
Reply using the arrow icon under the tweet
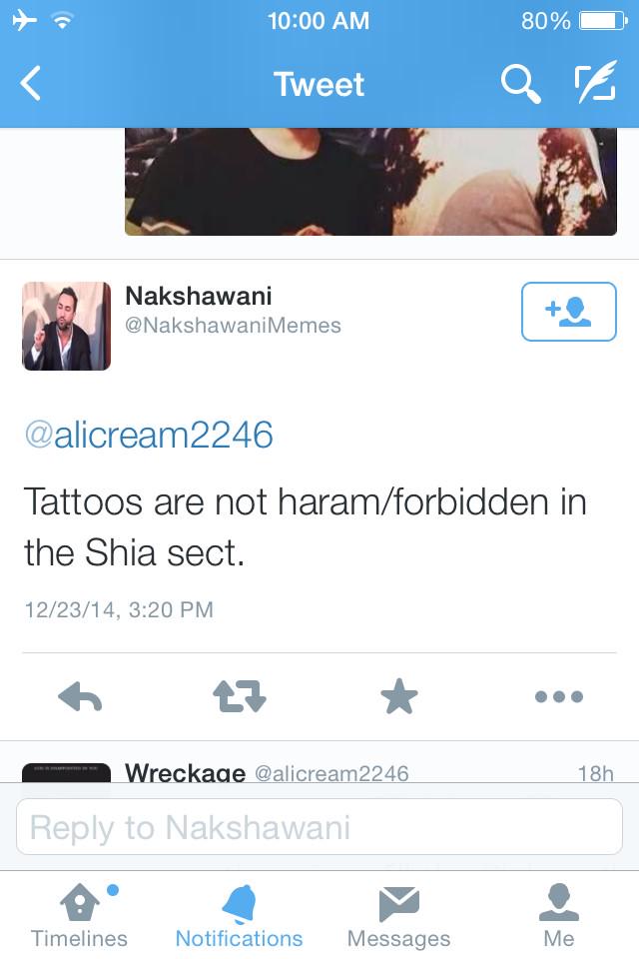point(80,696)
